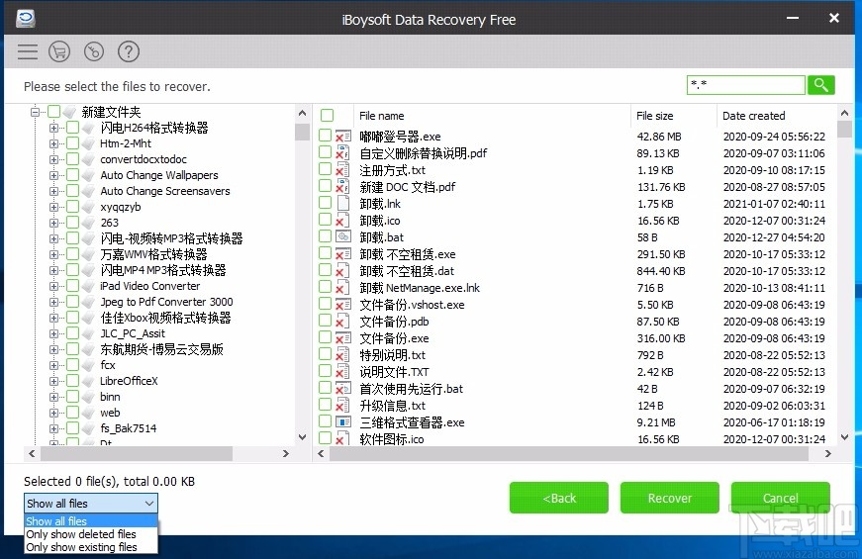862x559 pixels.
Task: Choose 'Only show deleted files' option
Action: pyautogui.click(x=91, y=534)
